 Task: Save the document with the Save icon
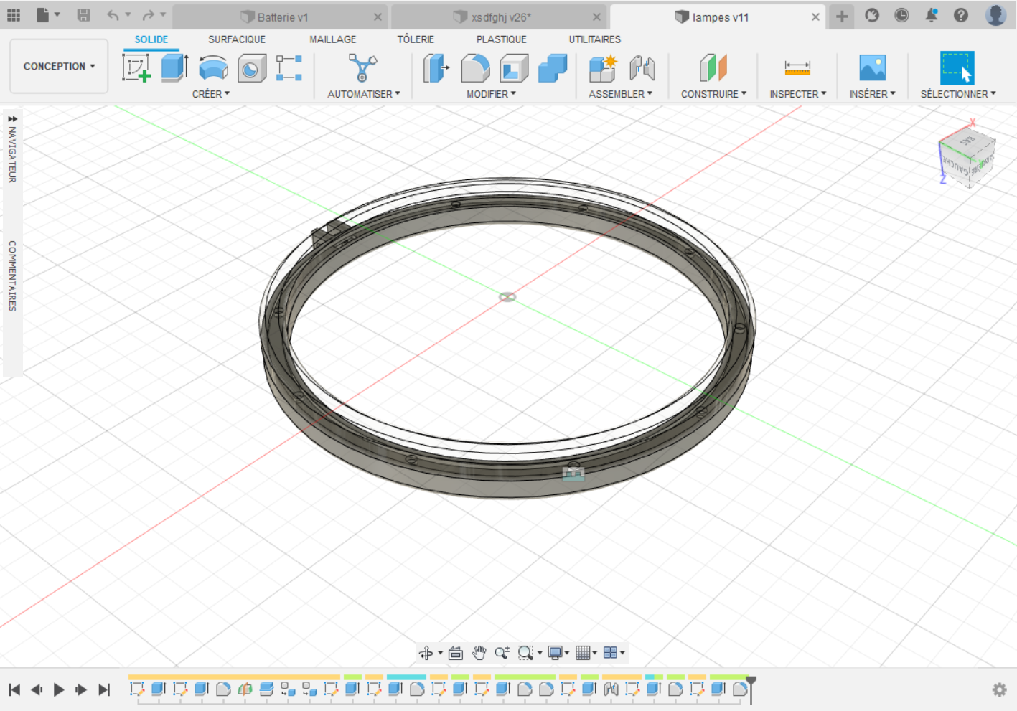pos(83,15)
